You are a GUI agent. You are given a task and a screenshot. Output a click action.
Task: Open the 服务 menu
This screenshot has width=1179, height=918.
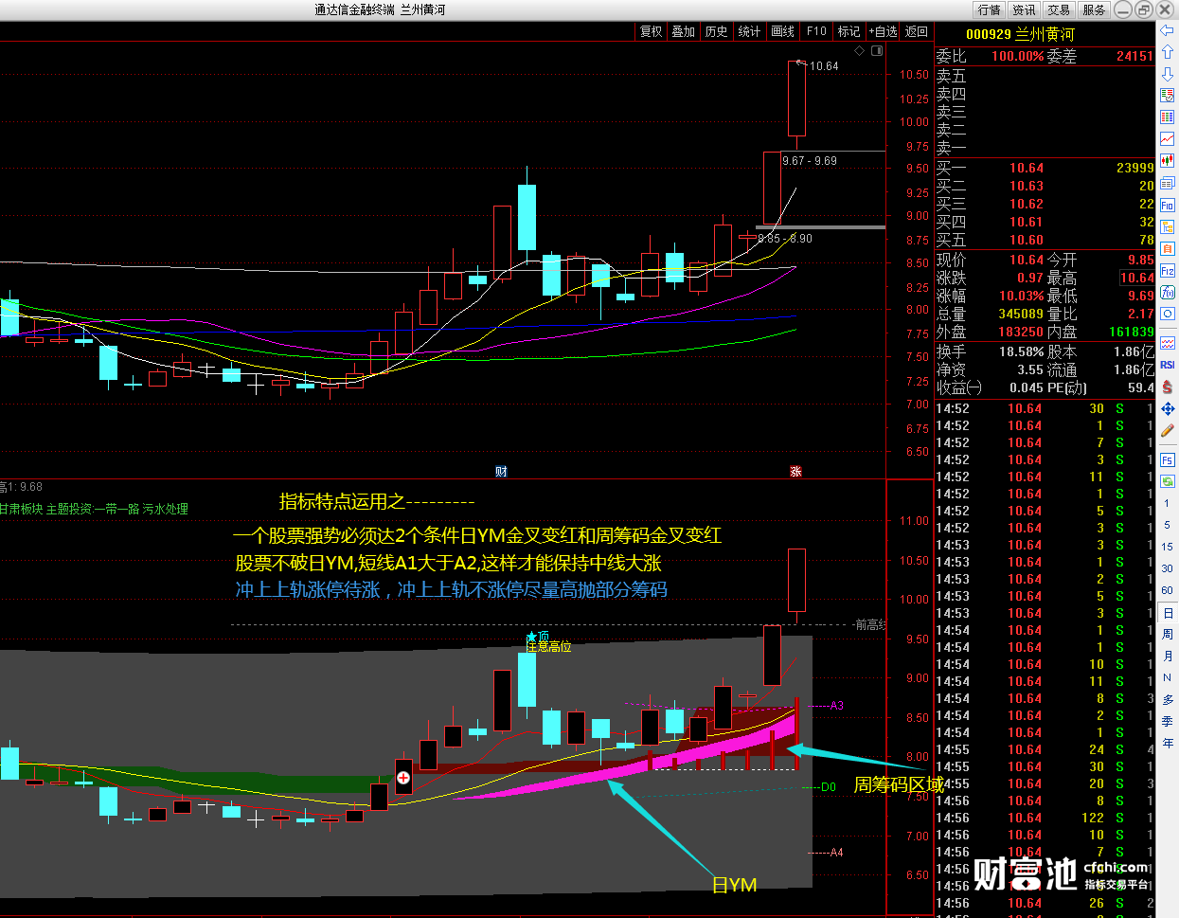pos(1094,9)
